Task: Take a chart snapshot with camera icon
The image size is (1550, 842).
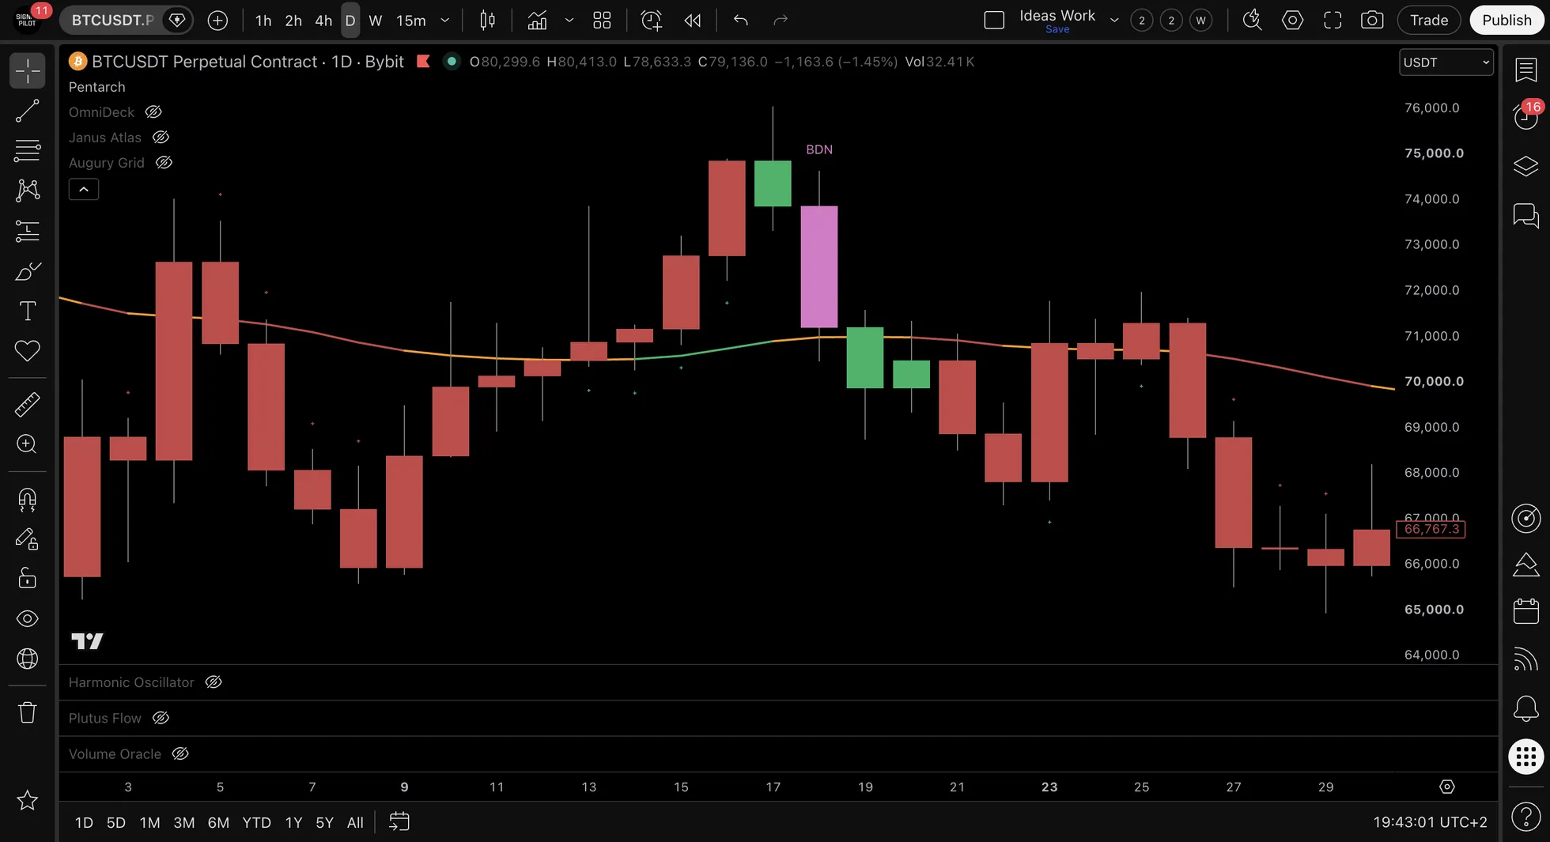Action: point(1372,21)
